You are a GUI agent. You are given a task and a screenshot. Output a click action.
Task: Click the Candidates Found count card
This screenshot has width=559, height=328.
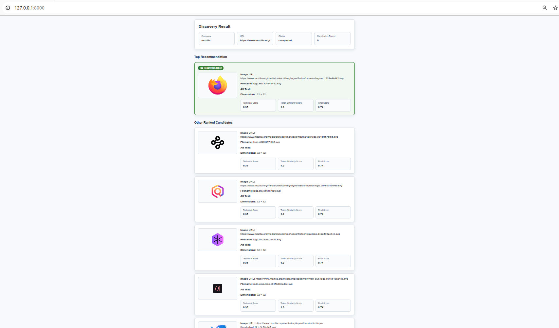(x=332, y=39)
